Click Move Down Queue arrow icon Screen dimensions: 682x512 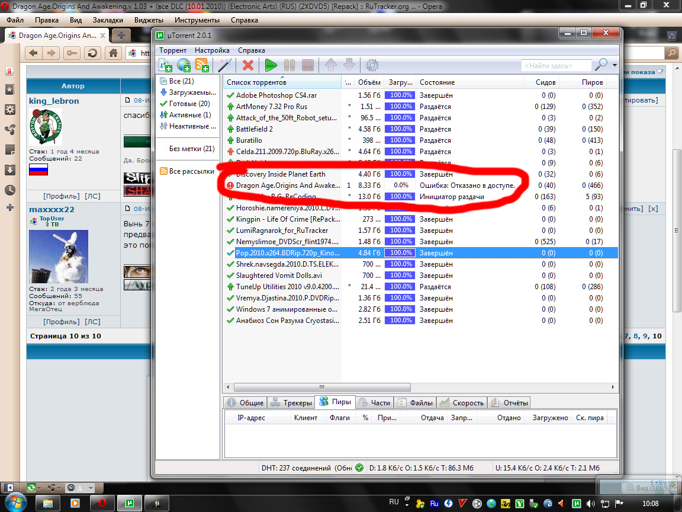pyautogui.click(x=349, y=65)
